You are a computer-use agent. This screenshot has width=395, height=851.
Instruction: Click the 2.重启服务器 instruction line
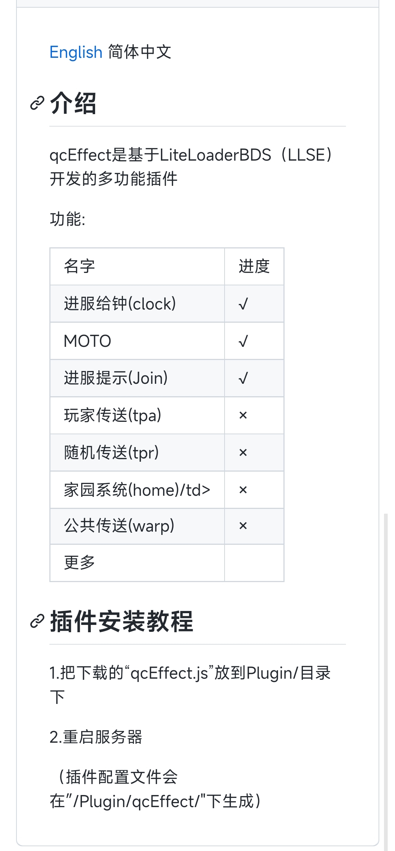[x=96, y=737]
